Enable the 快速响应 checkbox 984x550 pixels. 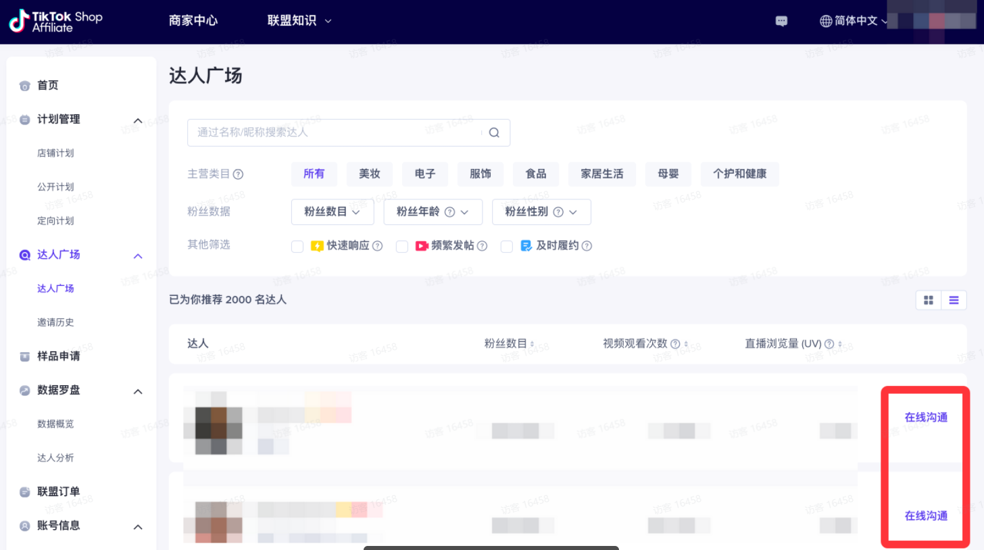click(297, 247)
